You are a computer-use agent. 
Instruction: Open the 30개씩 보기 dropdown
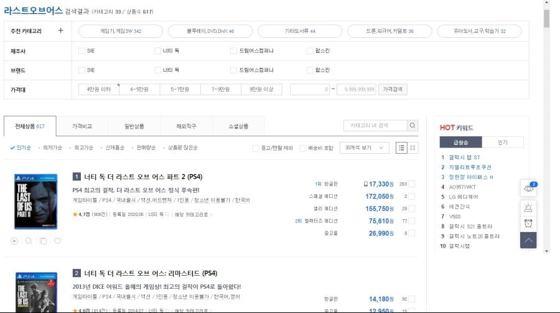(x=364, y=148)
